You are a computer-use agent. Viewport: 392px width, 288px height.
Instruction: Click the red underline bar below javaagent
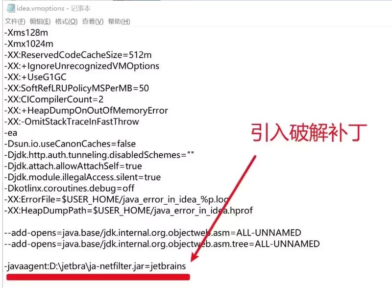(x=98, y=277)
